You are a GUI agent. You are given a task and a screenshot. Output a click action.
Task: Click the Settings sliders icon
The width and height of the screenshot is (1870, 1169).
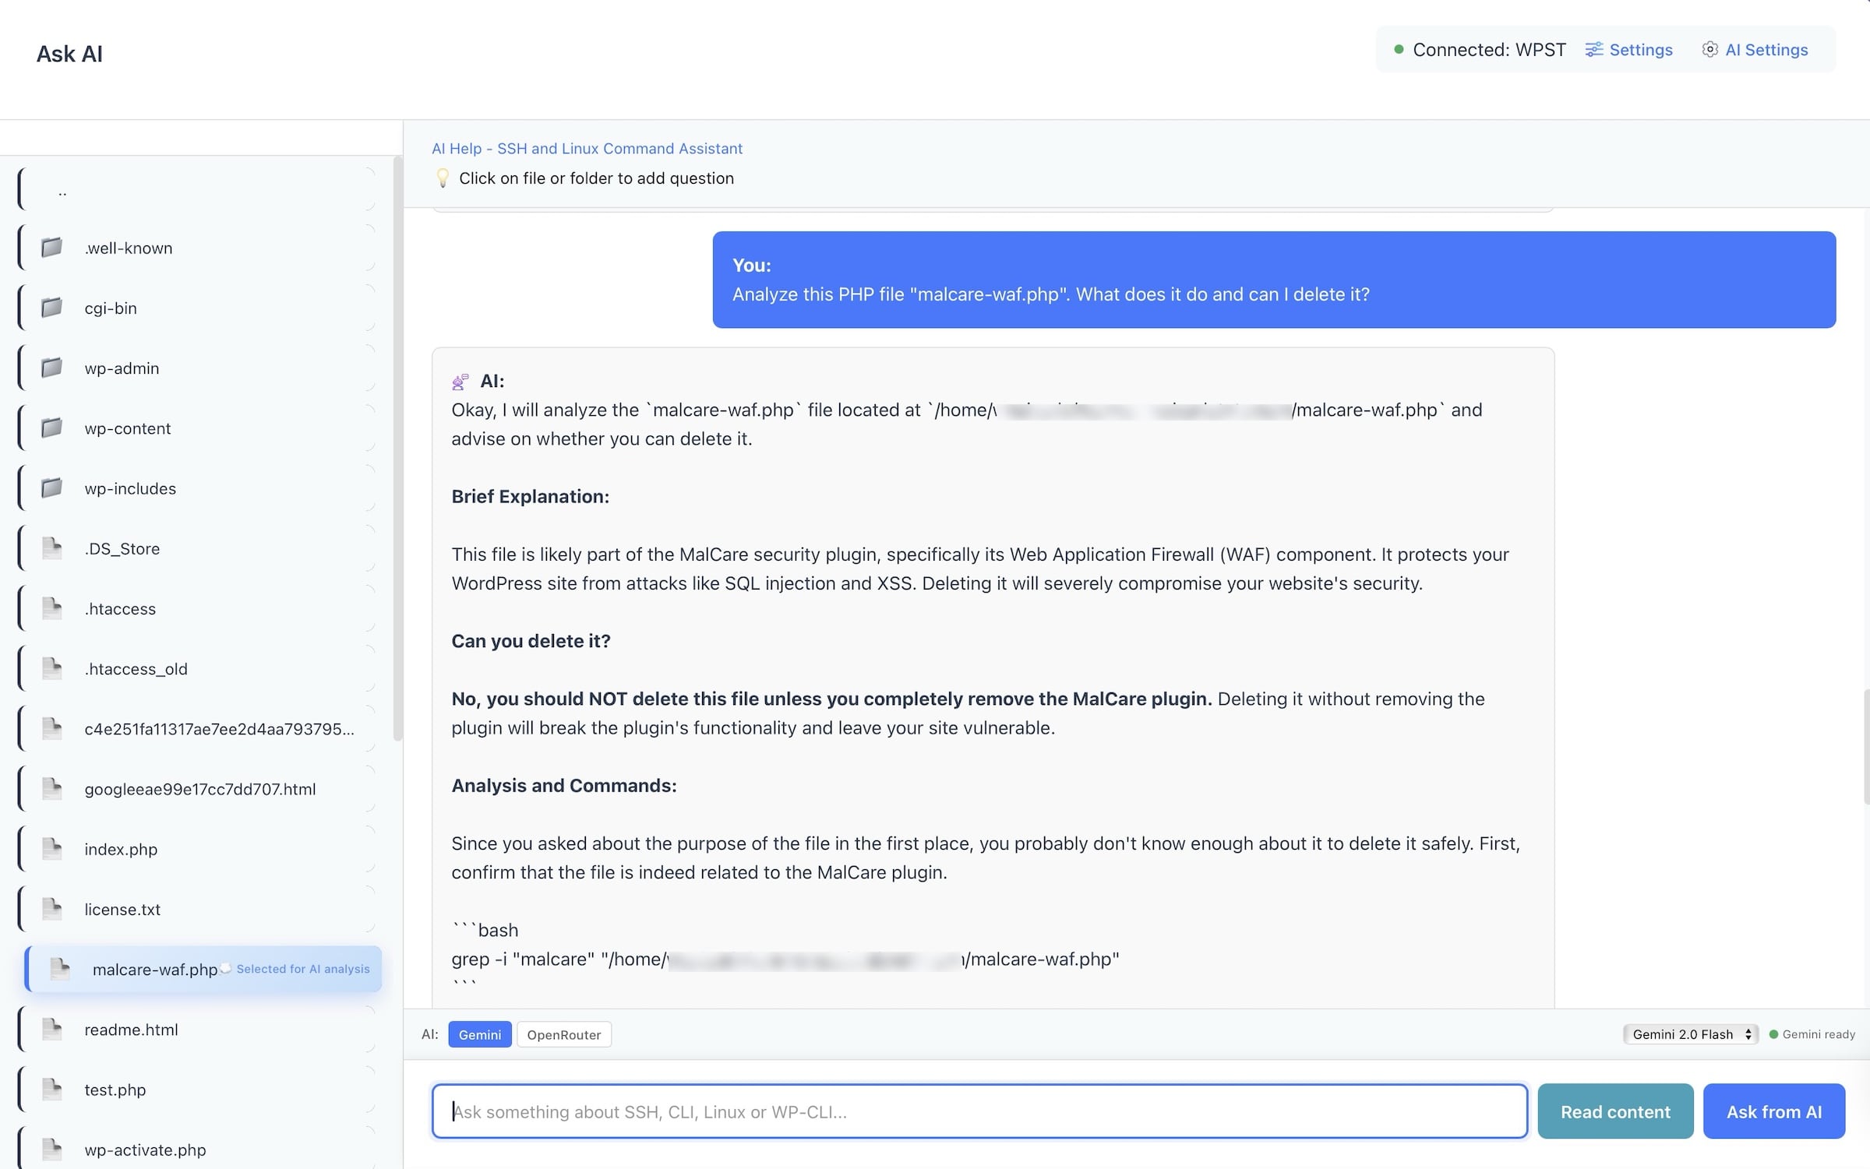(x=1594, y=50)
